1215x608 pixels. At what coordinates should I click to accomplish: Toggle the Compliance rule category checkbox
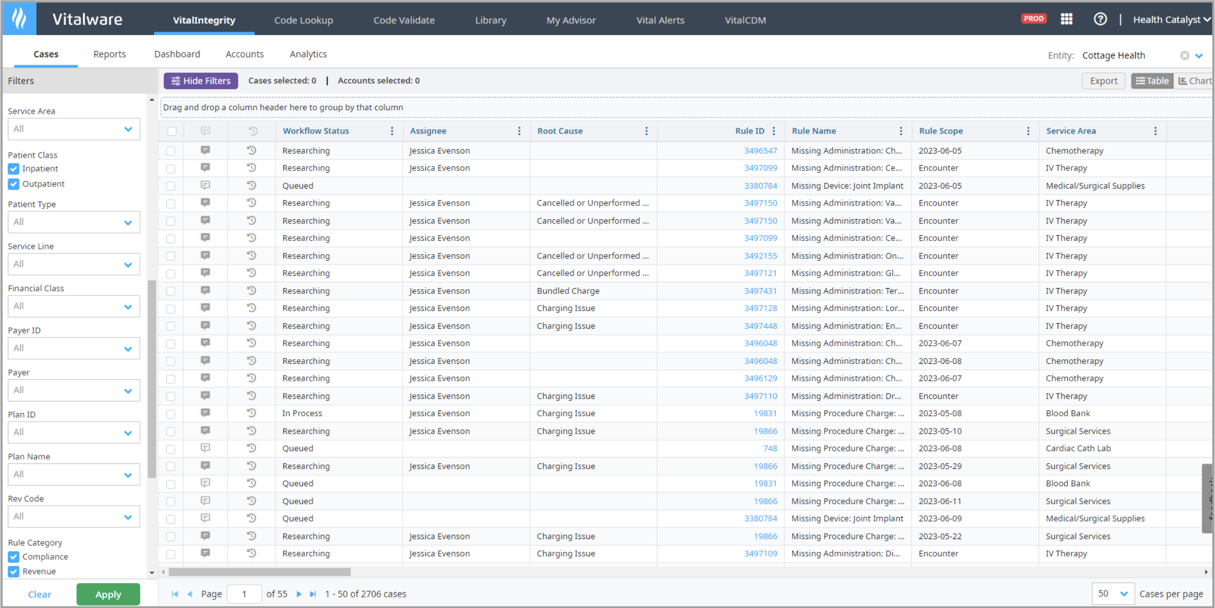pyautogui.click(x=14, y=557)
